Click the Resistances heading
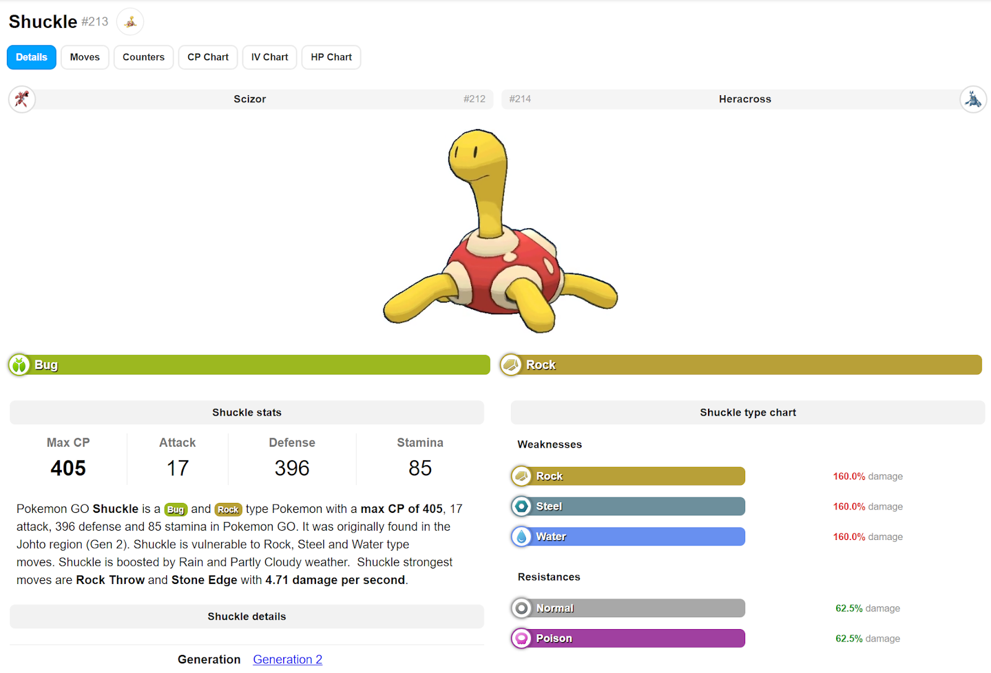This screenshot has width=991, height=673. [x=549, y=577]
